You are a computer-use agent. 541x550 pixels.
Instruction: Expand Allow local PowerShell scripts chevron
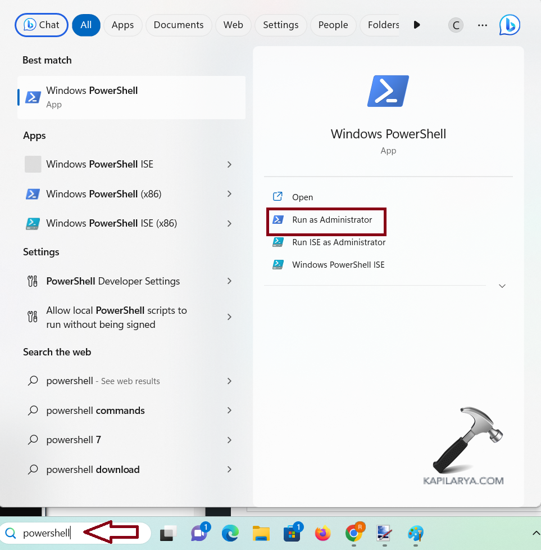click(x=230, y=317)
